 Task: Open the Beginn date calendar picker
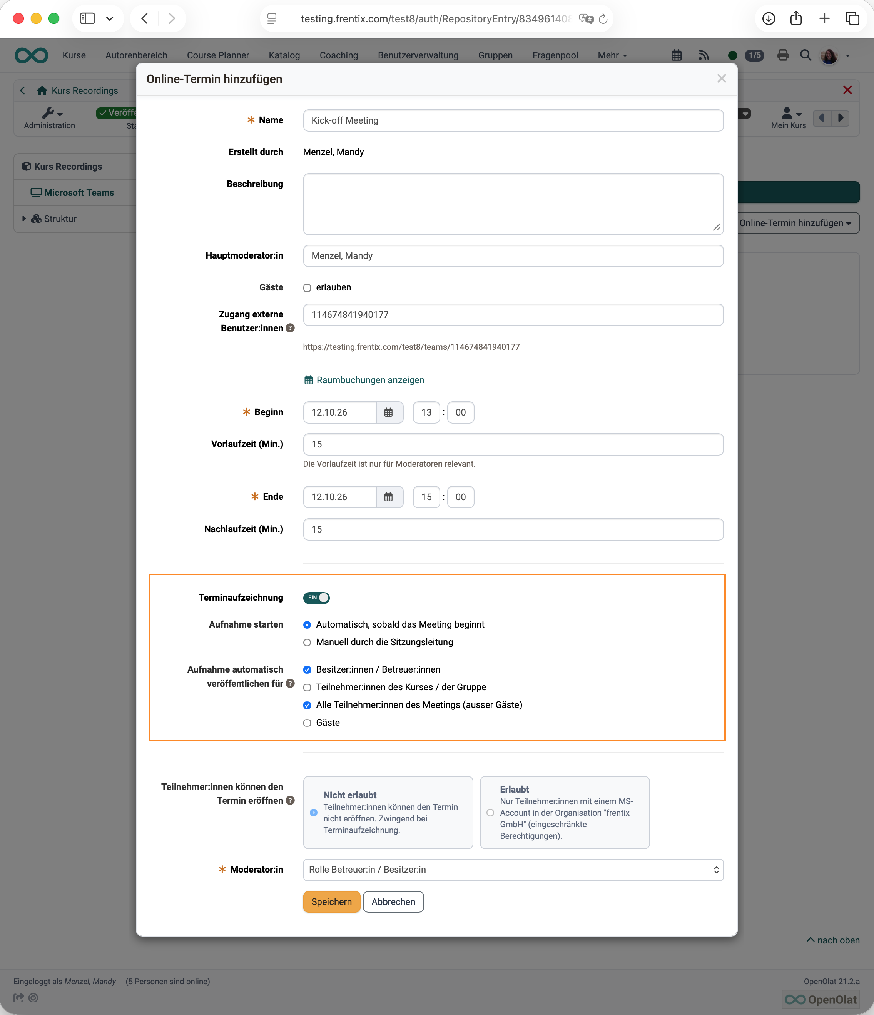[388, 412]
